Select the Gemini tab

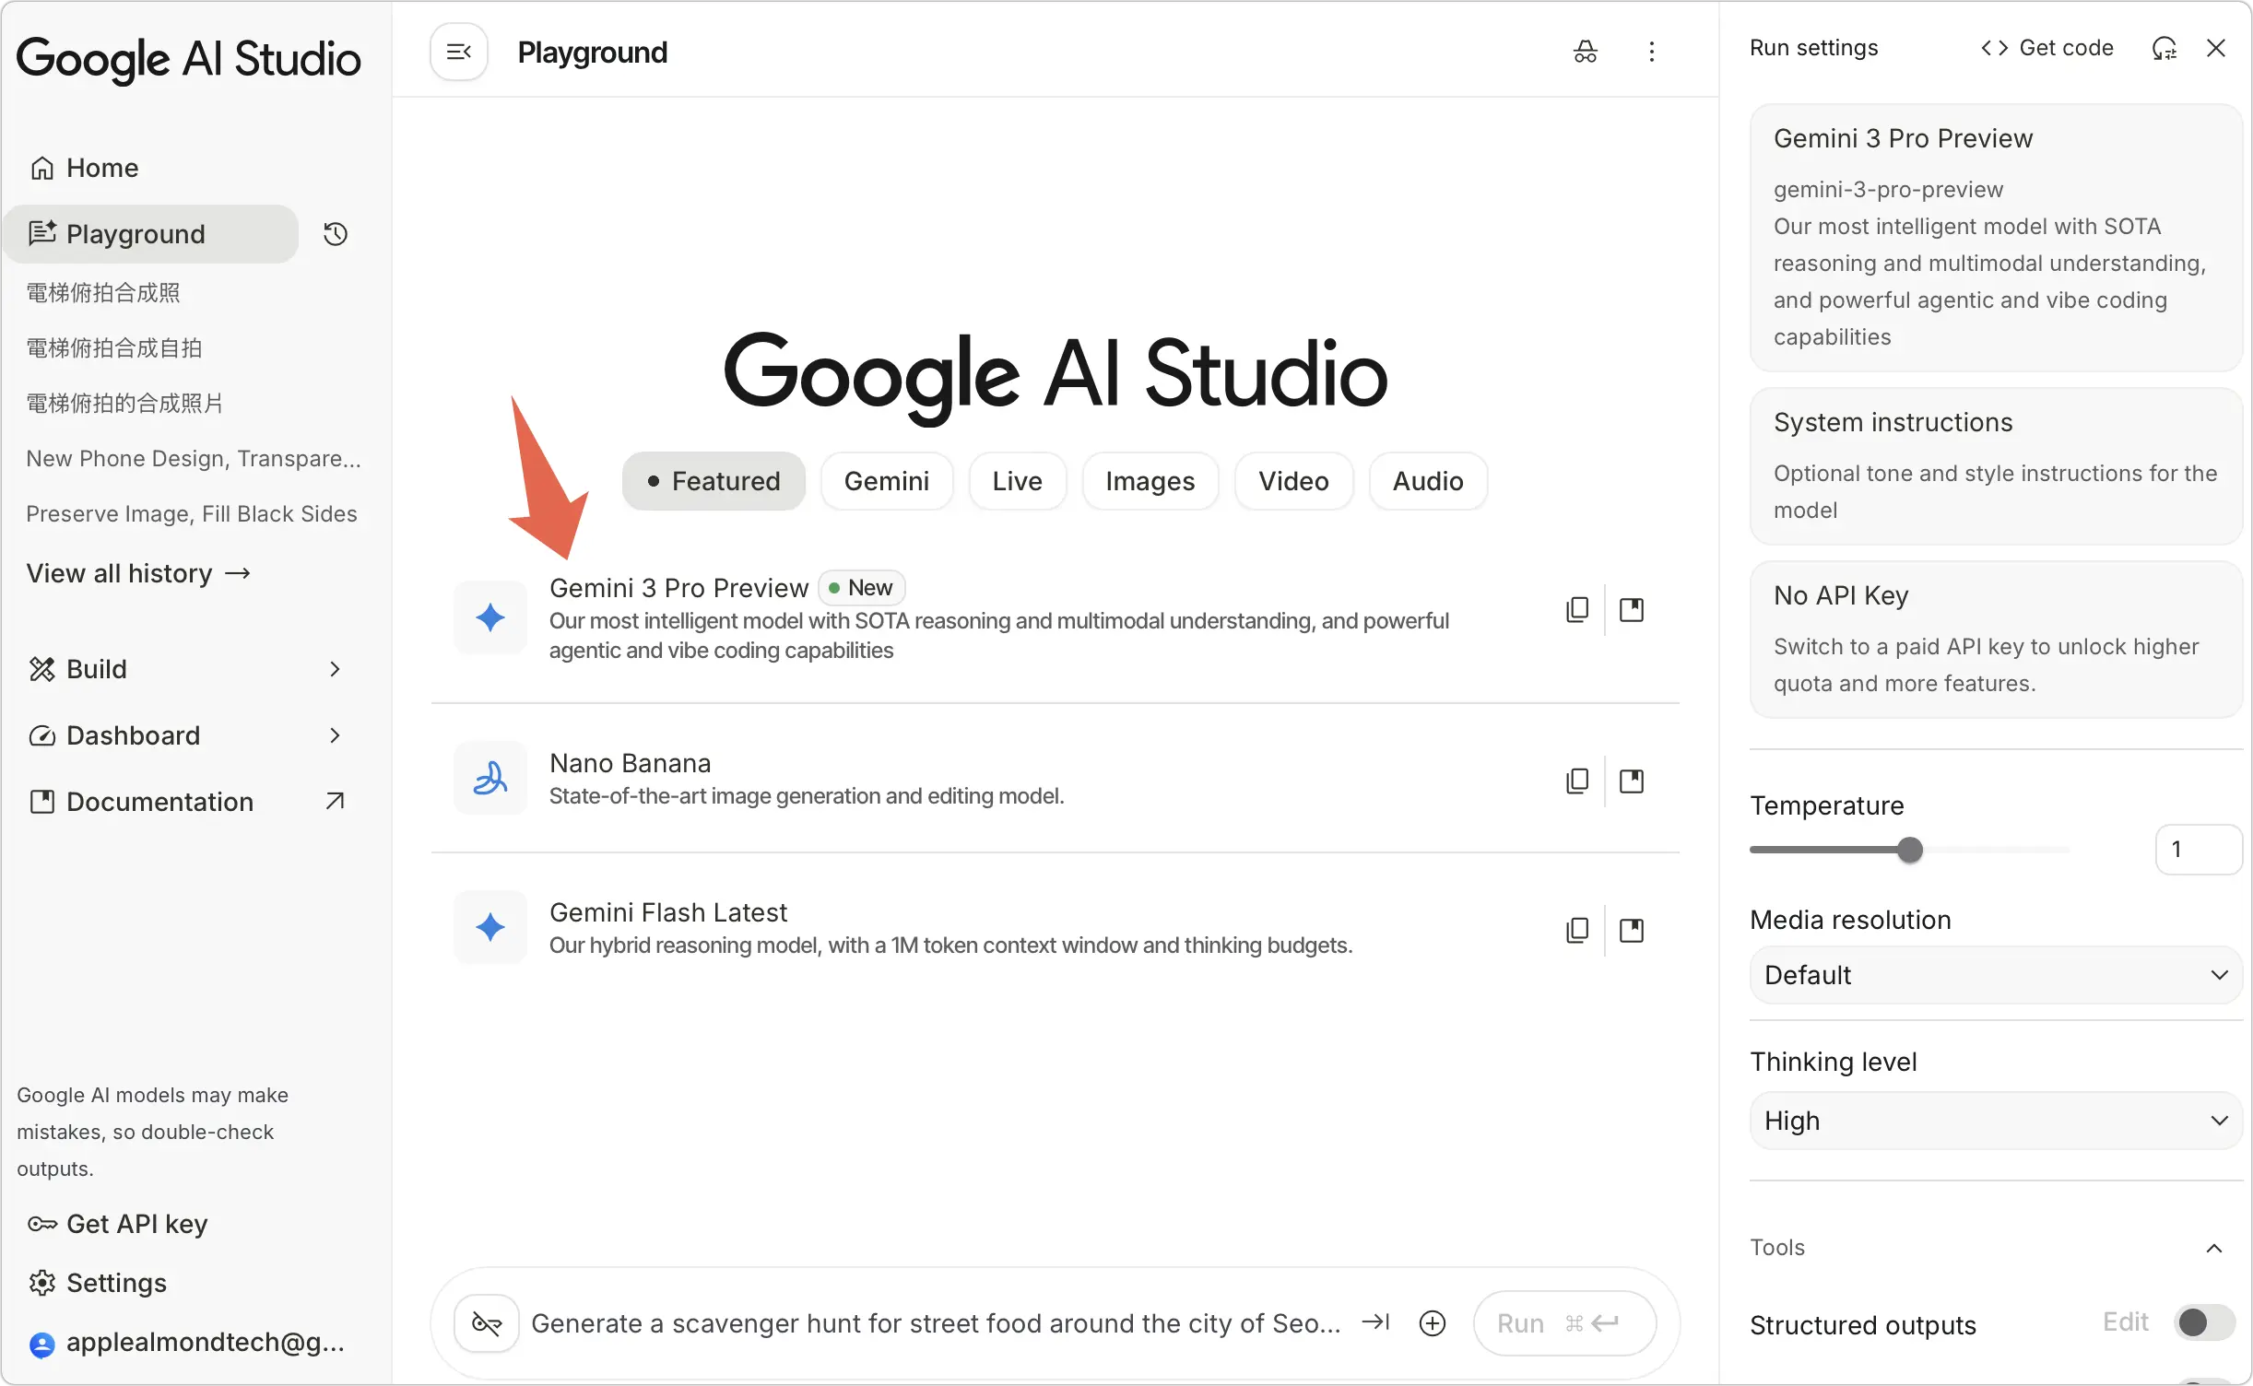point(887,481)
